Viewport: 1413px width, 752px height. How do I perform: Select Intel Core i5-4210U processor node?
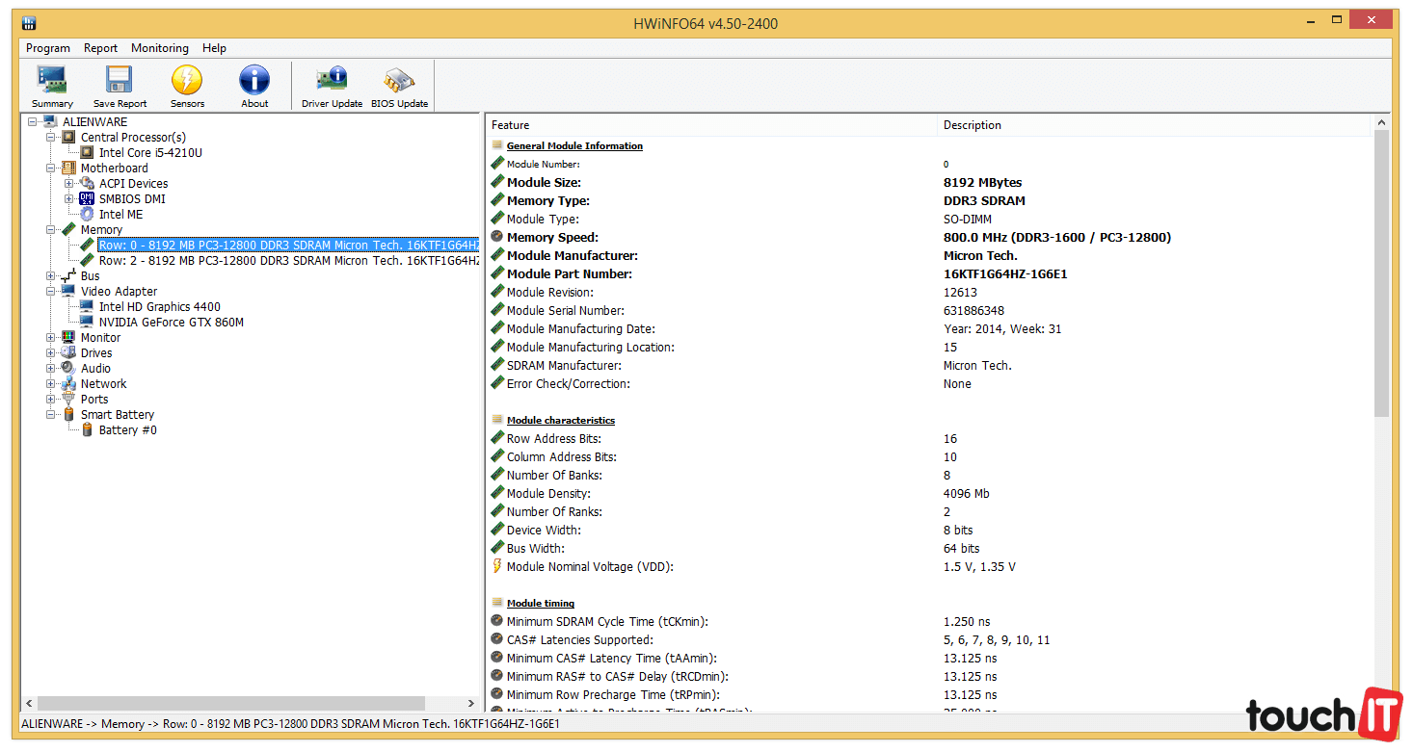150,153
